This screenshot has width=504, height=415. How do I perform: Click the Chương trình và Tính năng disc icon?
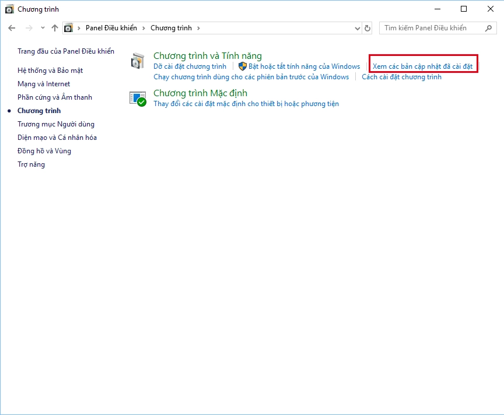click(138, 61)
